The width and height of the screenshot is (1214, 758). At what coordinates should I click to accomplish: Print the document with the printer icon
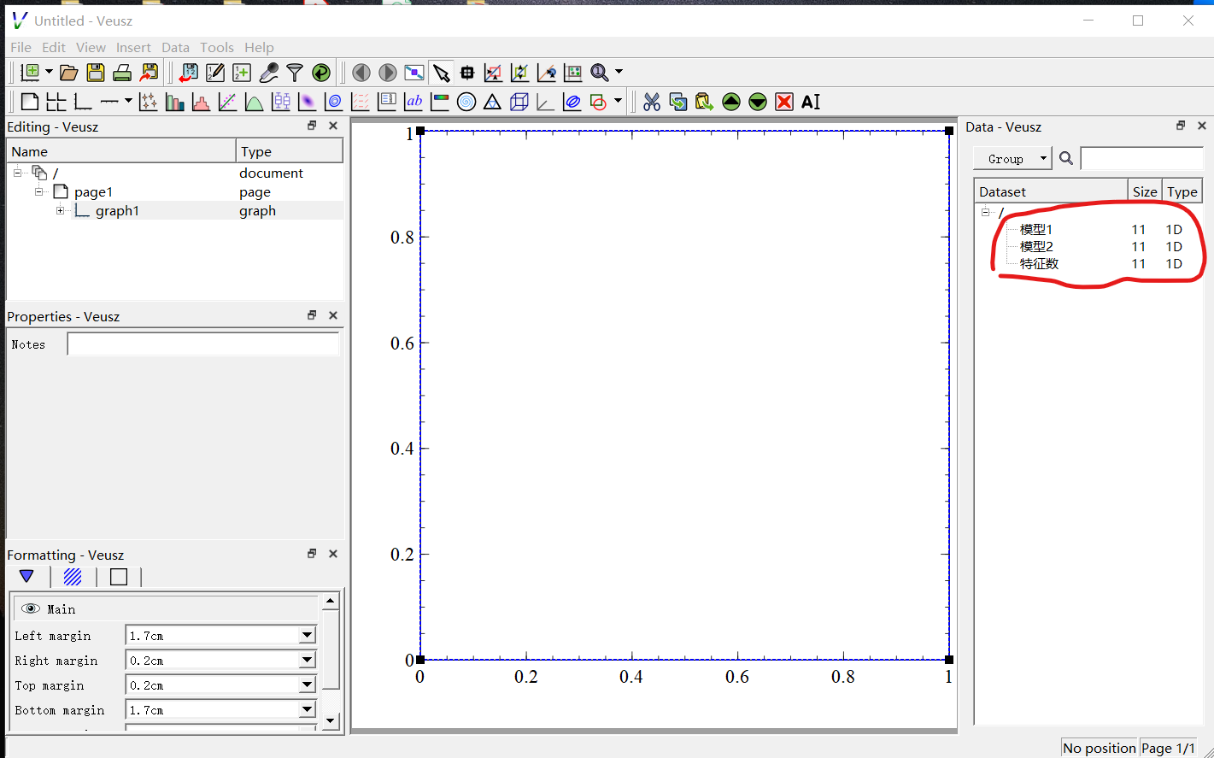coord(122,73)
